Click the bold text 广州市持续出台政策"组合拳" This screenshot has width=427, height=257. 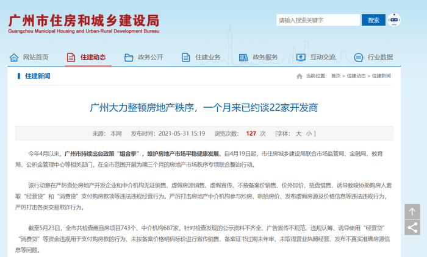coord(101,154)
